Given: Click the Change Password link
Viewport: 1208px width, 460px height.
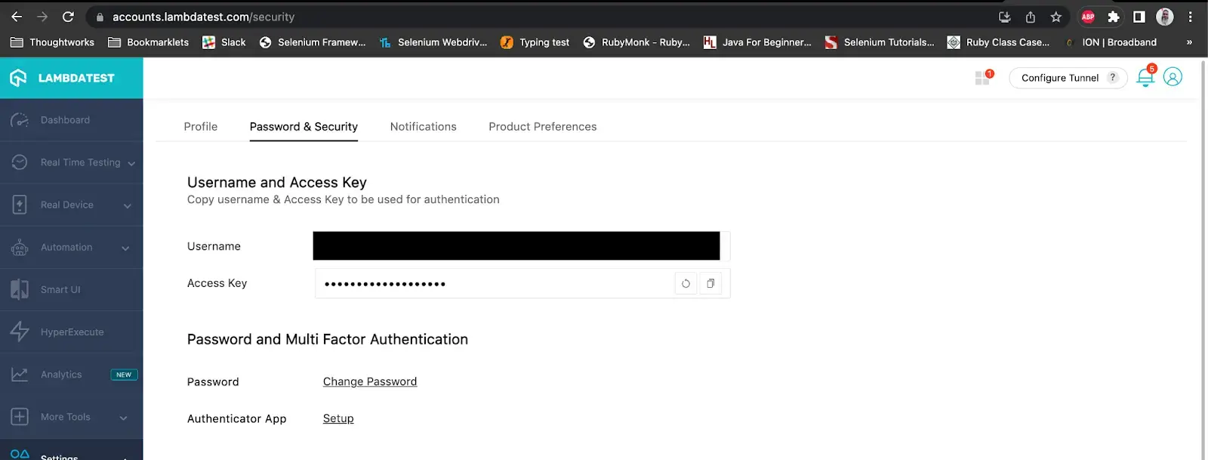Looking at the screenshot, I should click(370, 381).
